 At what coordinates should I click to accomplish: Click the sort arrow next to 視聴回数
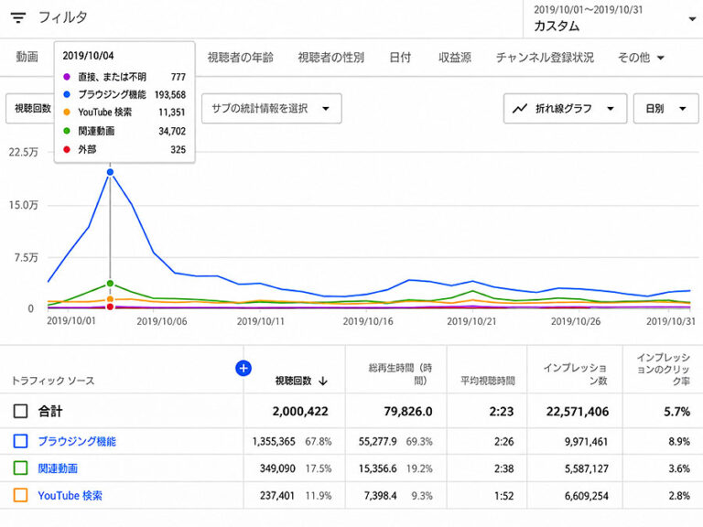coord(323,381)
